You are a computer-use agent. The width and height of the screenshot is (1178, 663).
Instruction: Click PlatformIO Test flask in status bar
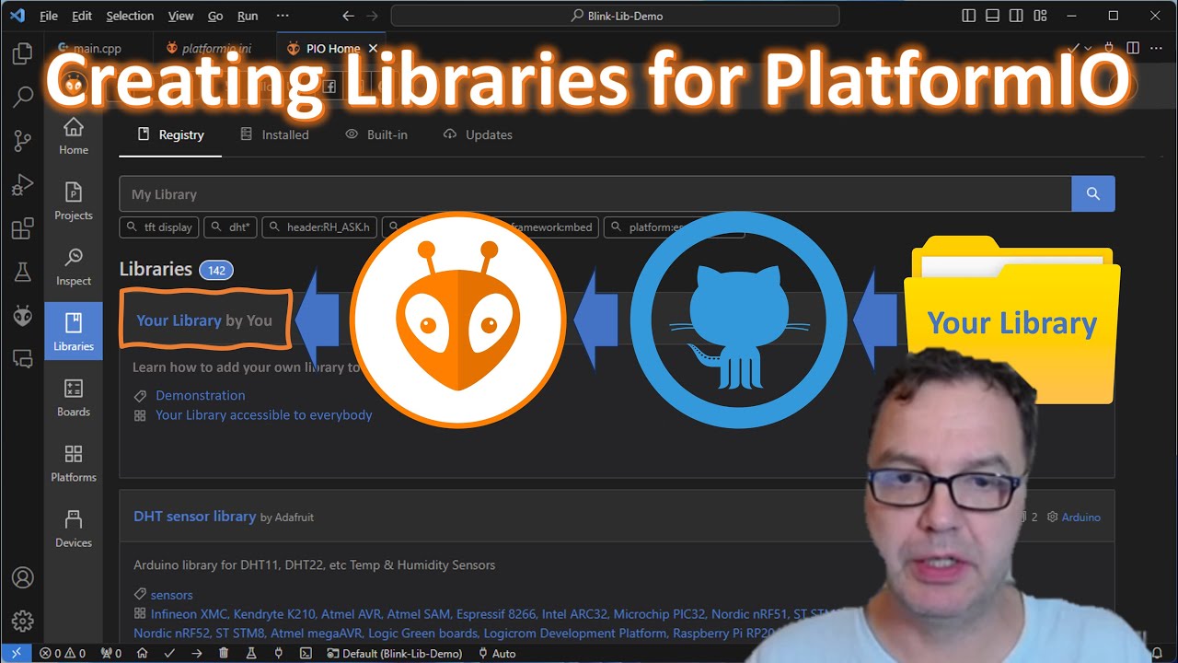point(250,653)
